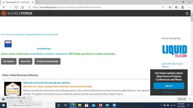The width and height of the screenshot is (193, 108).
Task: Open the browser home page icon
Action: (x=23, y=7)
